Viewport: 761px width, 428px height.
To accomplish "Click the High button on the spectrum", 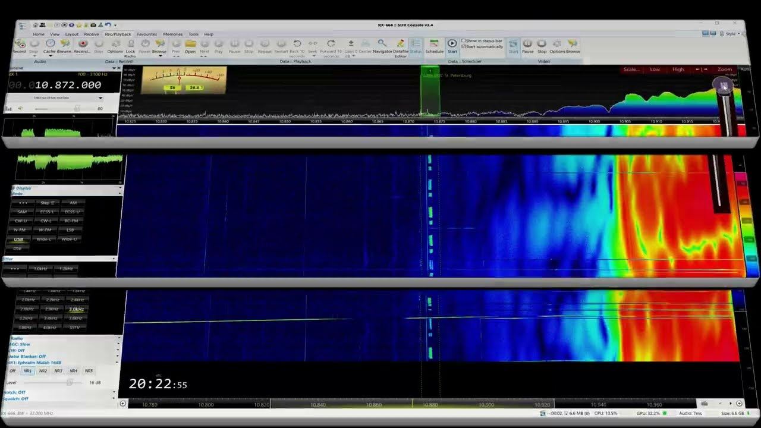I will [x=678, y=70].
